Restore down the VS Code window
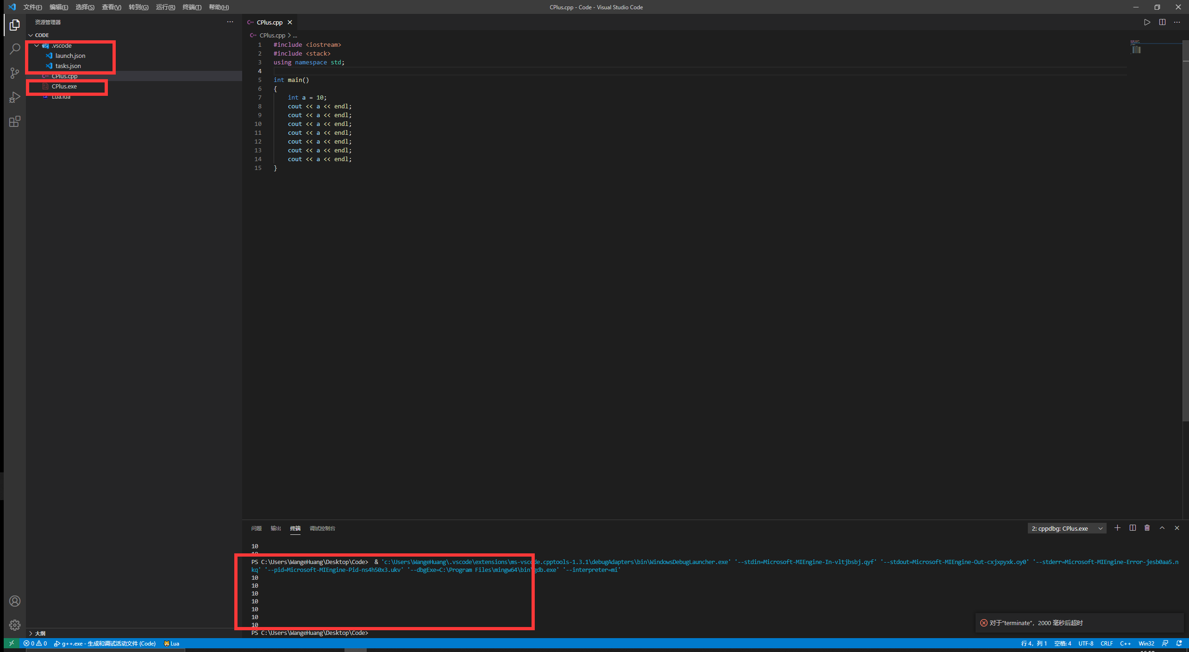The height and width of the screenshot is (652, 1189). coord(1157,7)
